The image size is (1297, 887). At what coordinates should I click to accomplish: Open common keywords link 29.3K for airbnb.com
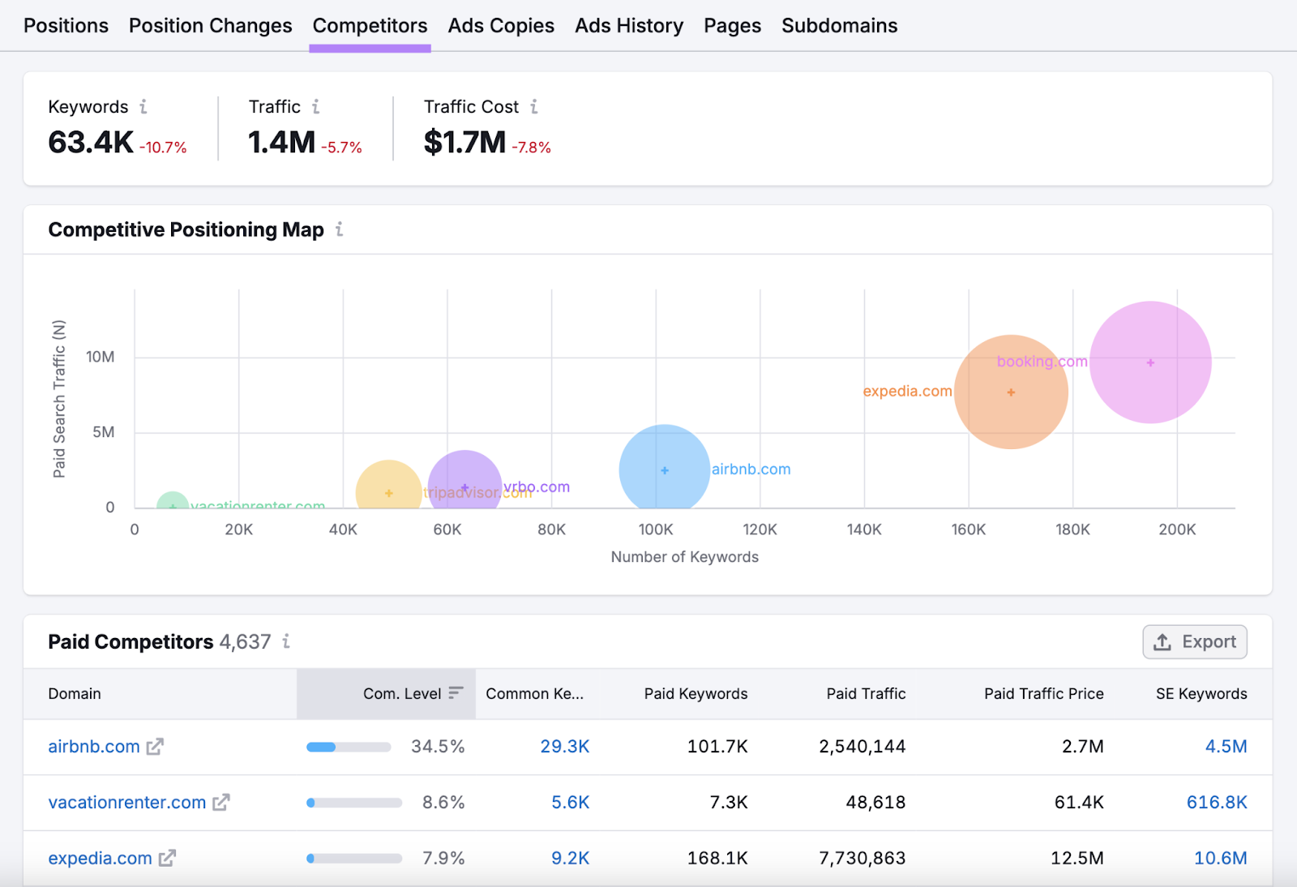[565, 747]
